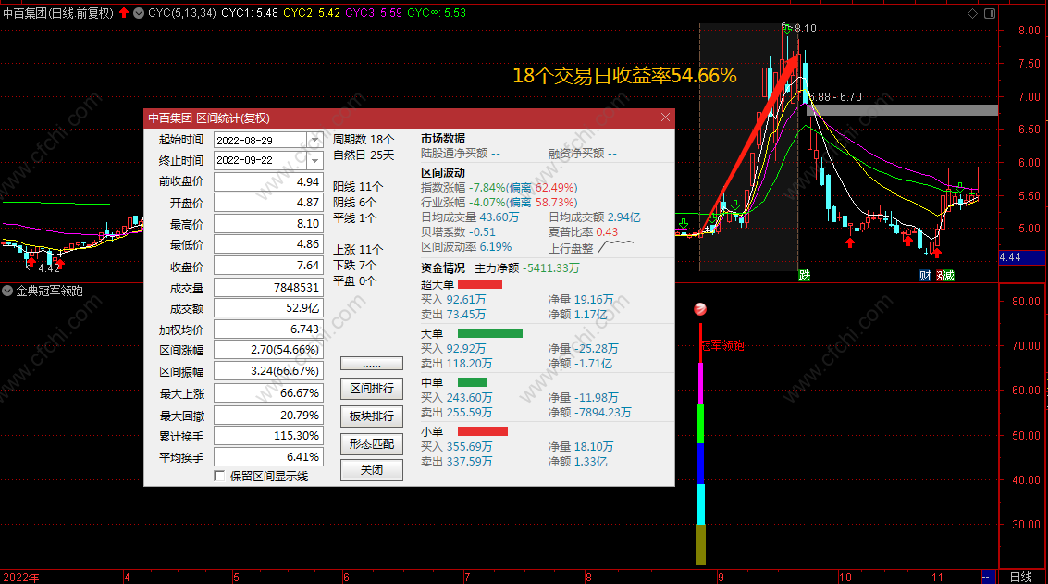Click the magenta CYC3: 5.59 label
The height and width of the screenshot is (584, 1048).
click(x=374, y=13)
